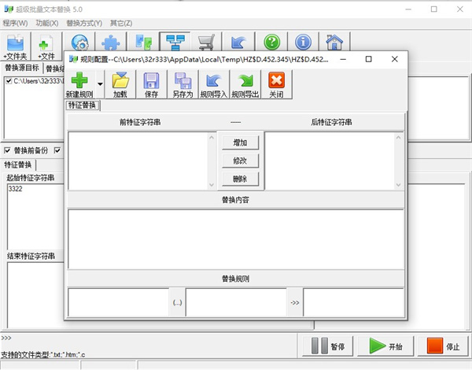472x370 pixels.
Task: Click the green 开始 (Start) button
Action: point(388,345)
